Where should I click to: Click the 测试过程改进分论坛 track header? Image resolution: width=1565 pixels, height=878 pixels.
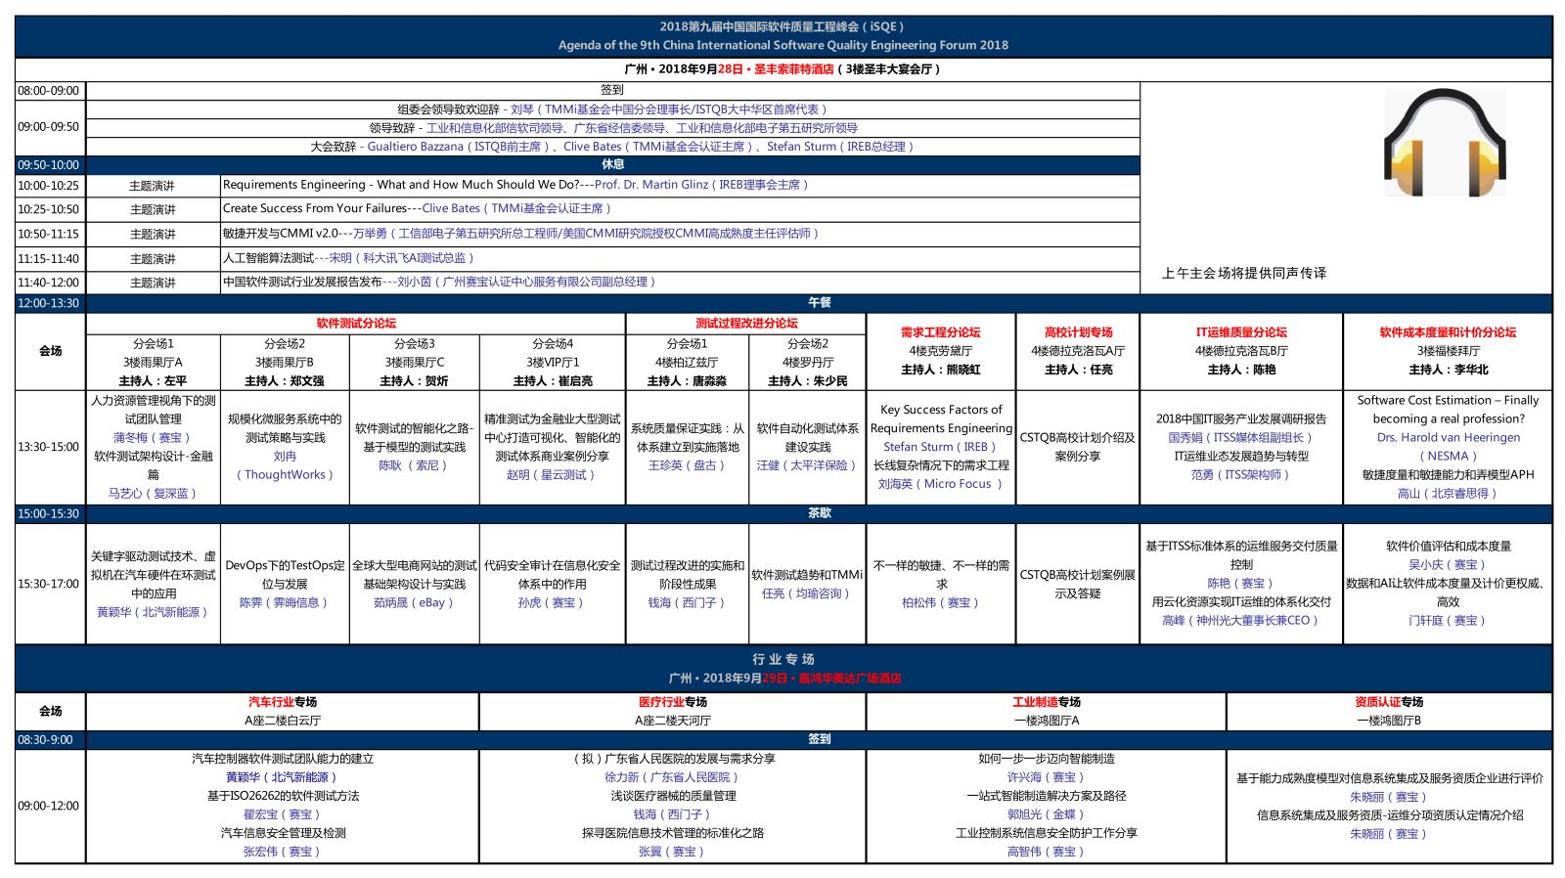click(746, 324)
